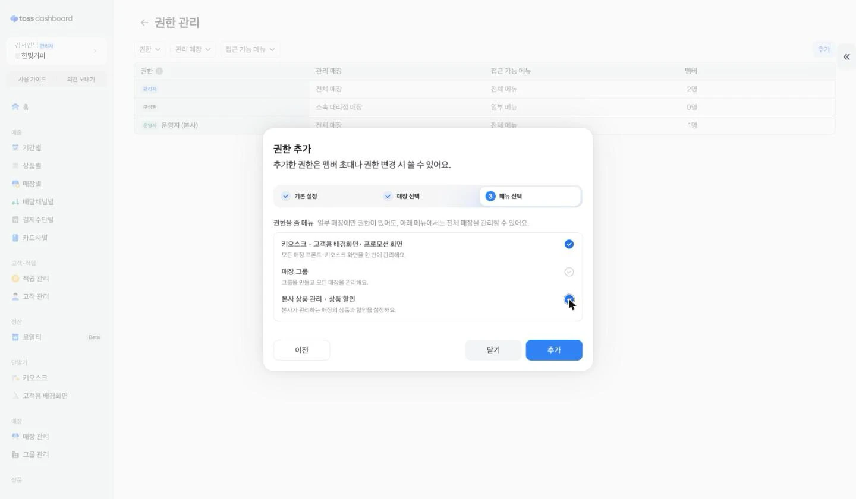
Task: Open the 홈 sidebar menu
Action: pyautogui.click(x=56, y=107)
